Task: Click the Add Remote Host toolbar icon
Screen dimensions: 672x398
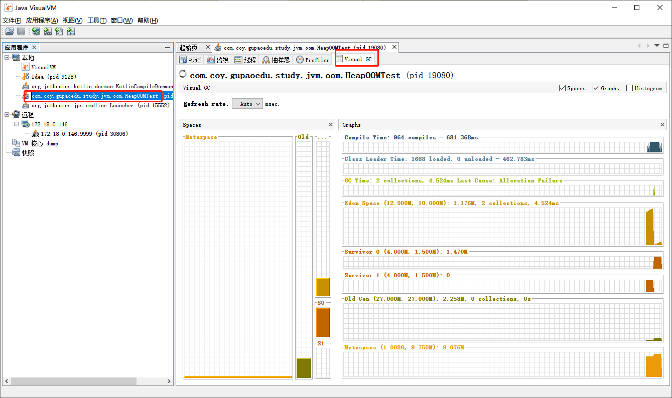Action: [36, 32]
